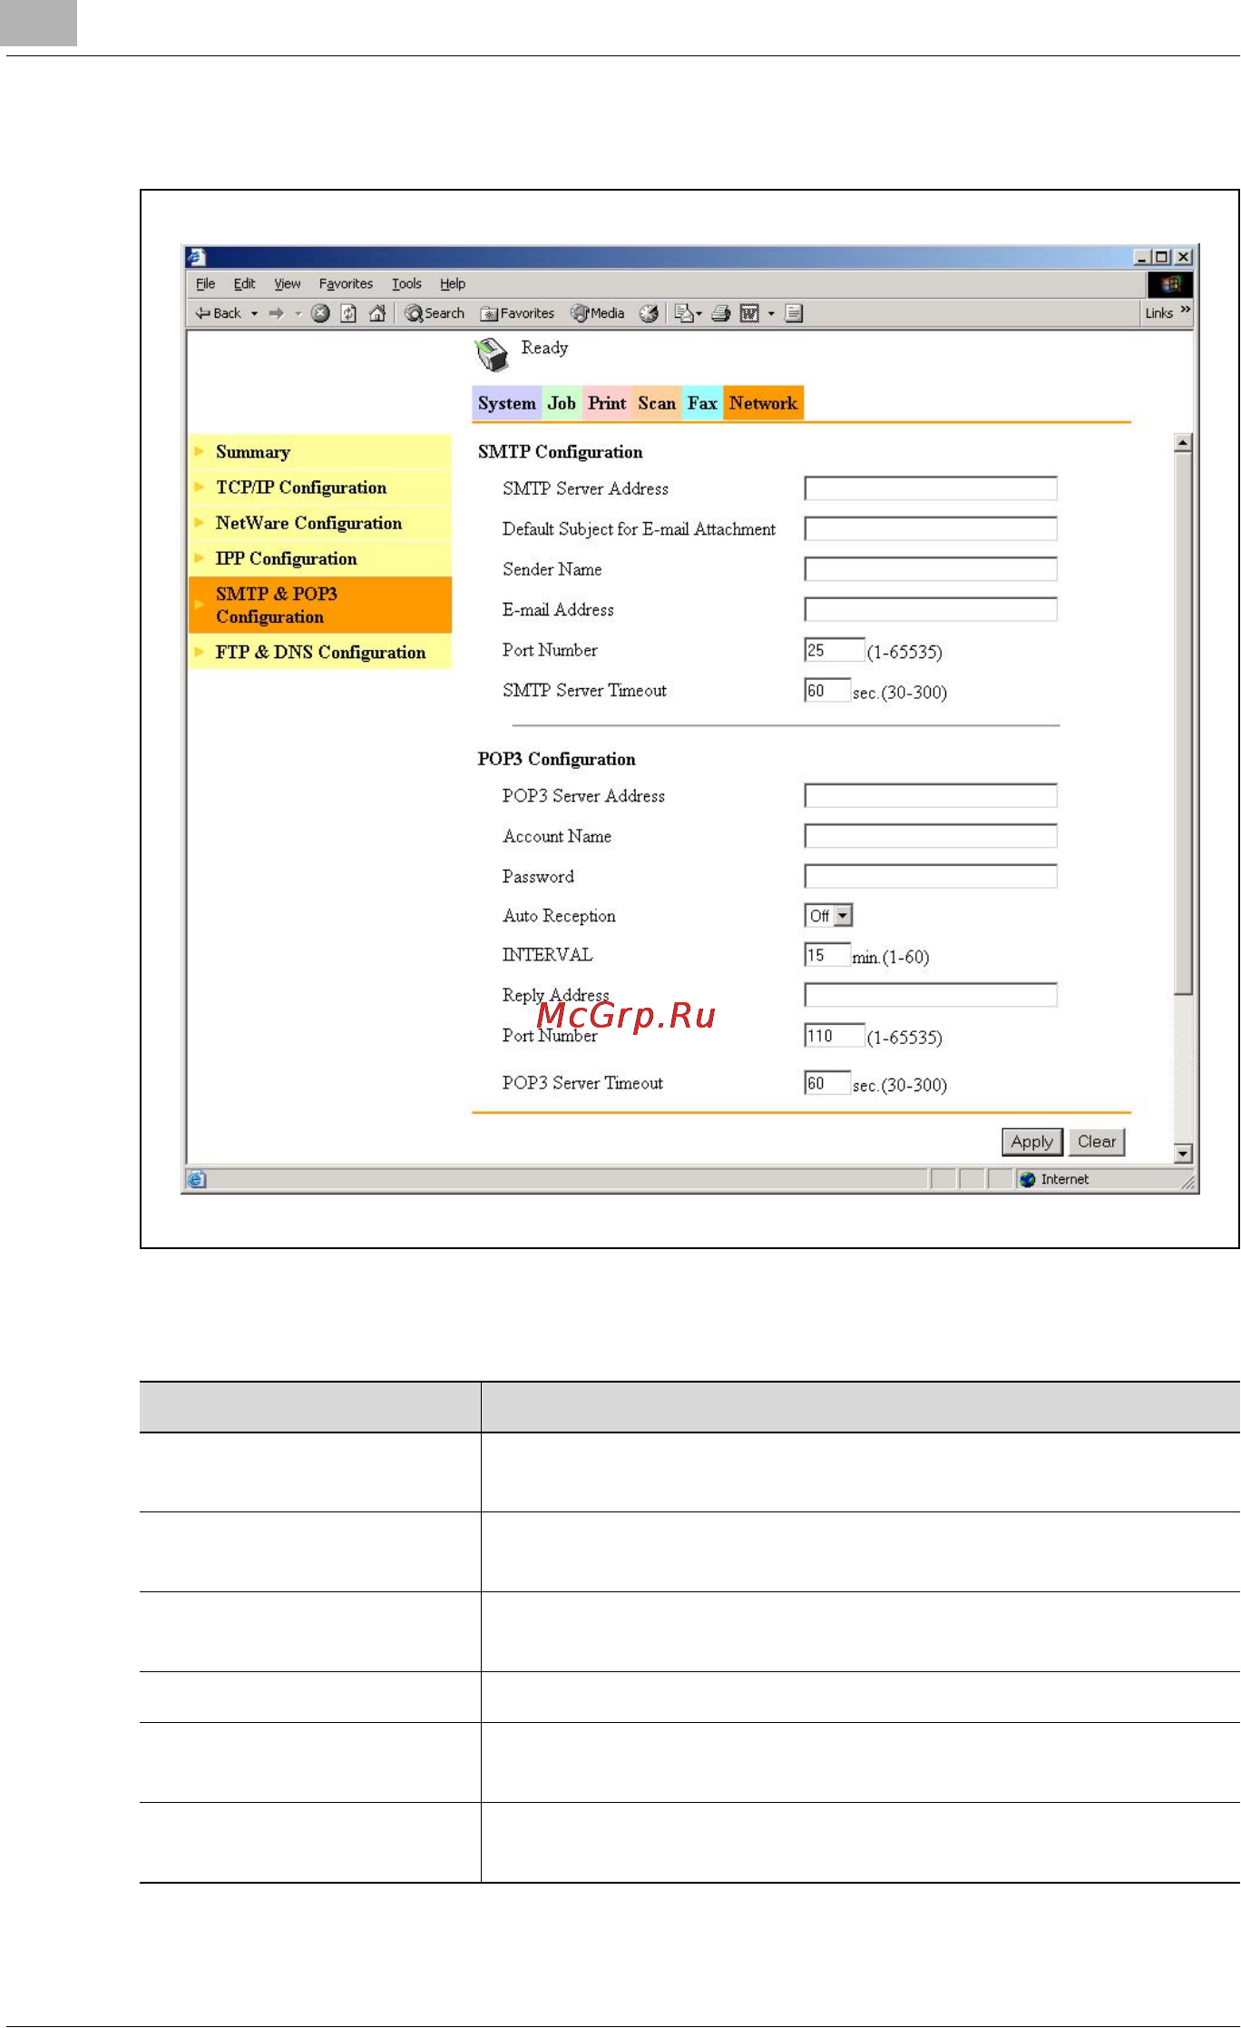Open the Favorites menu

pos(346,284)
